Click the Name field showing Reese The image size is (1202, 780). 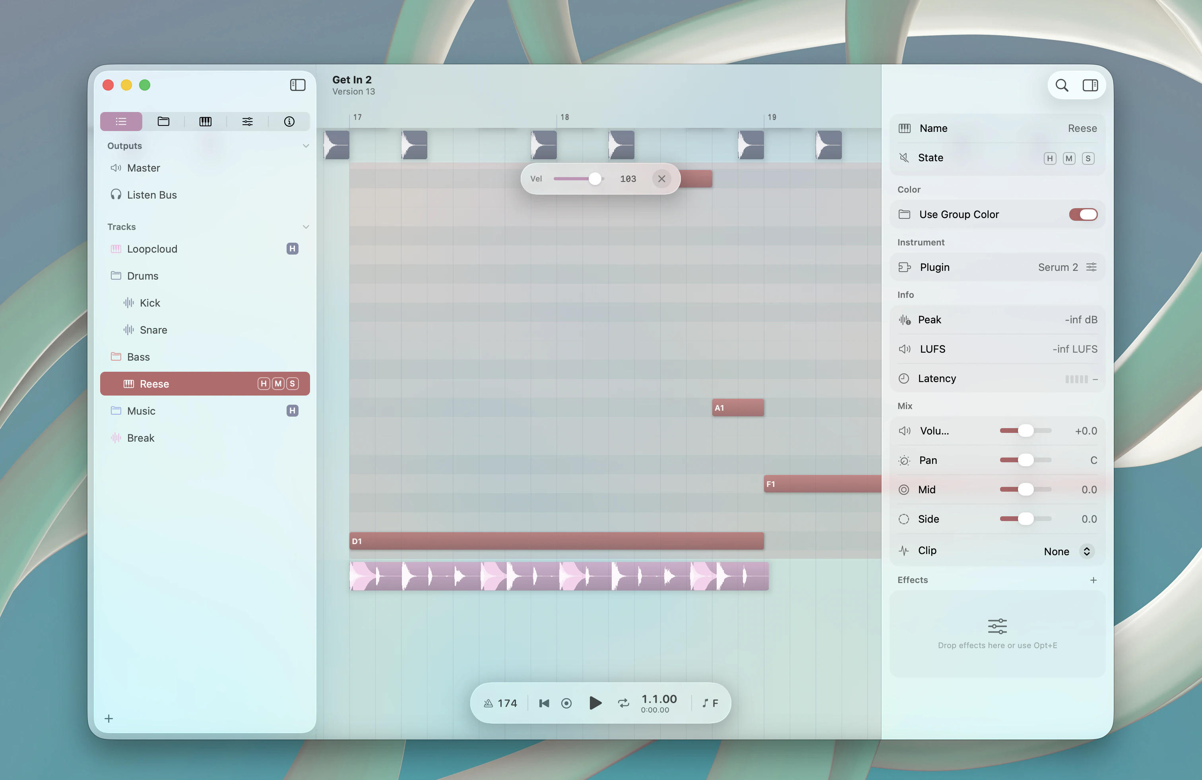pyautogui.click(x=997, y=128)
